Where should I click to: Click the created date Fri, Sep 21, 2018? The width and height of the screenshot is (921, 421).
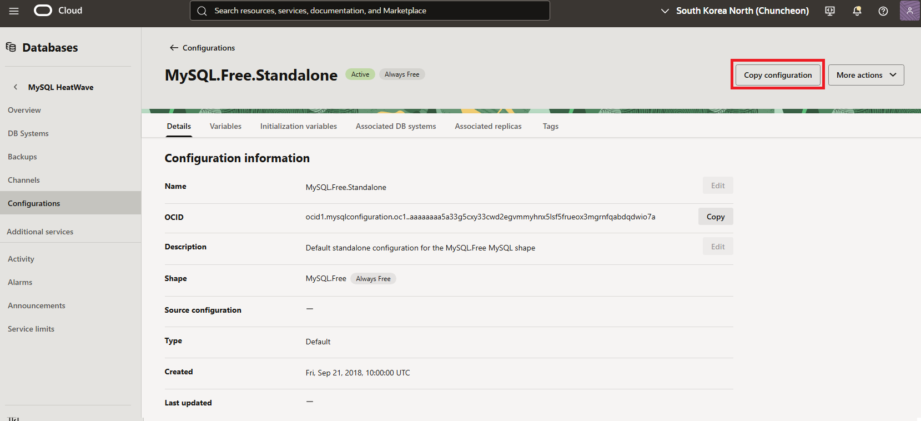(358, 373)
